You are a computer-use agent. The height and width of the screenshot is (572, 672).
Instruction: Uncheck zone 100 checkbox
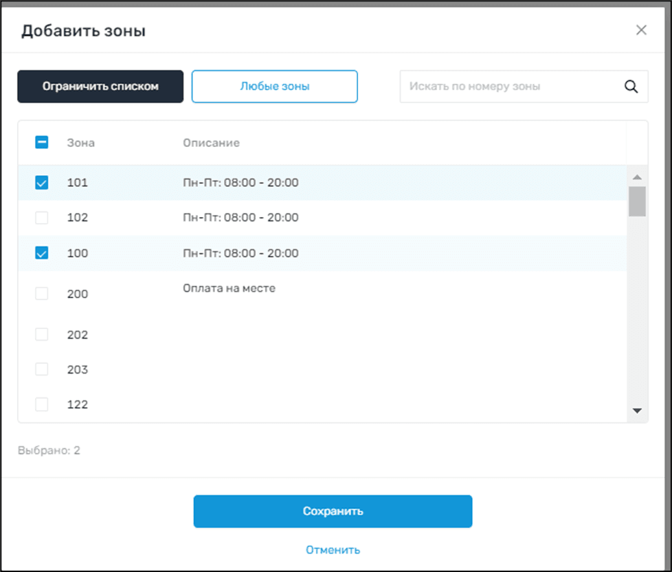click(x=41, y=253)
